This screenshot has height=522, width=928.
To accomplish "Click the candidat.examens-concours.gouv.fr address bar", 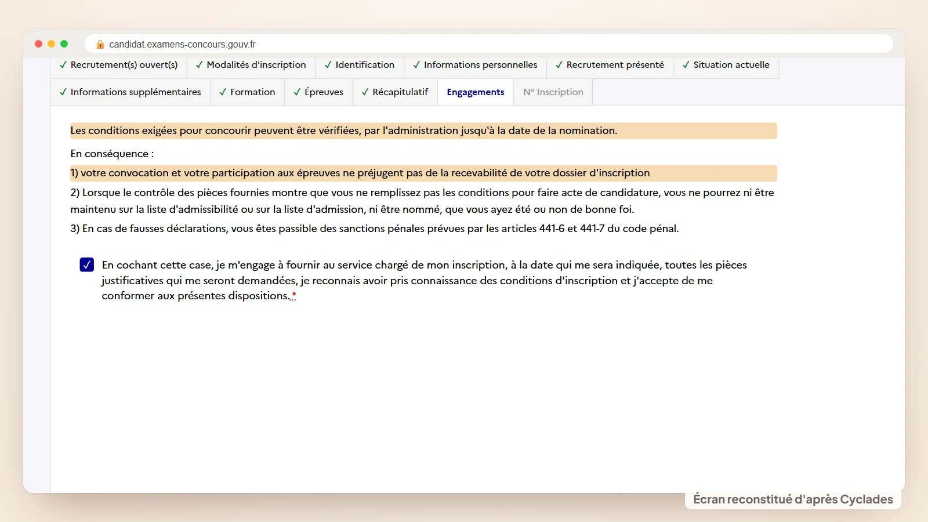I will pyautogui.click(x=488, y=44).
